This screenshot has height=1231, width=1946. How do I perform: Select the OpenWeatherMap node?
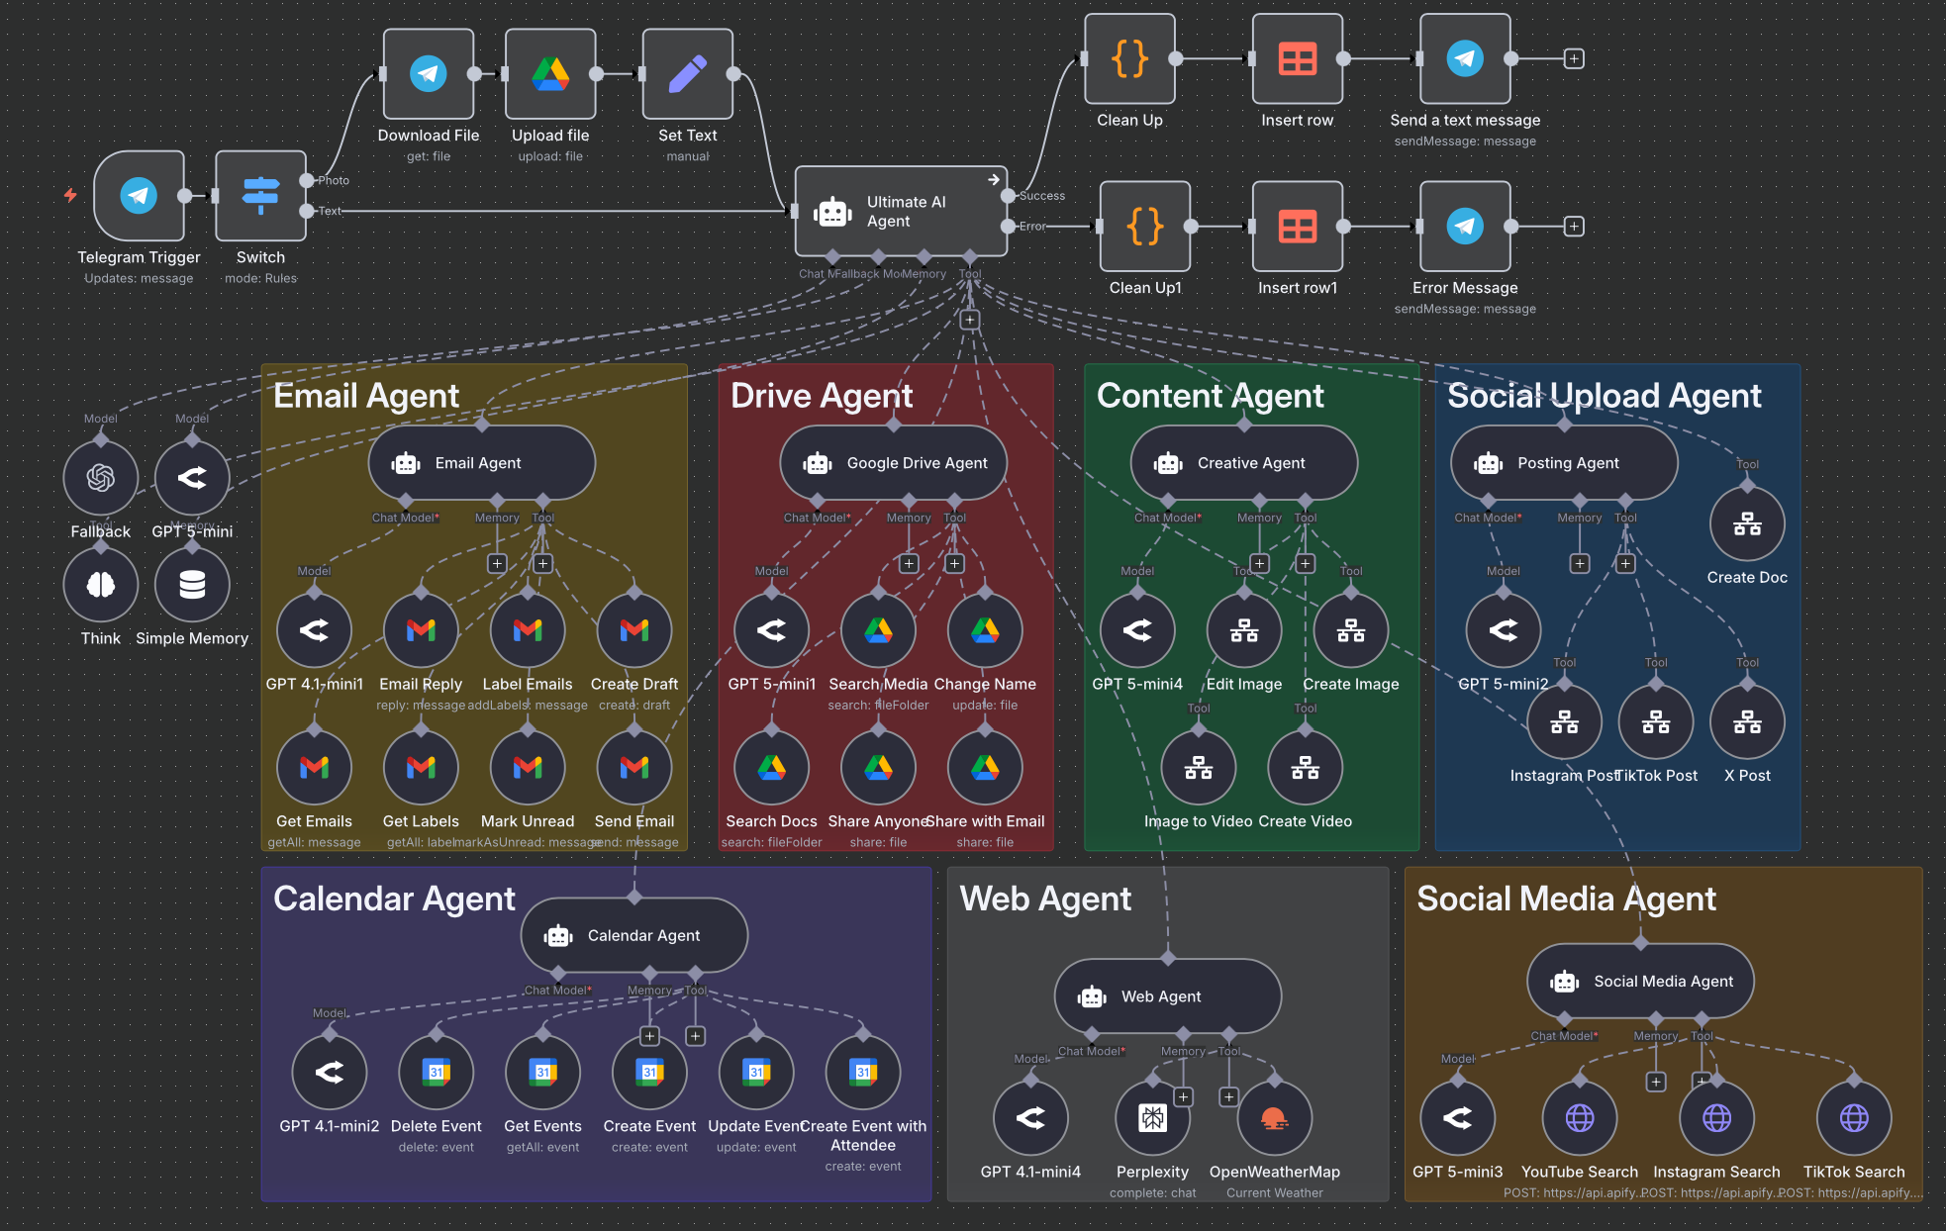tap(1274, 1118)
